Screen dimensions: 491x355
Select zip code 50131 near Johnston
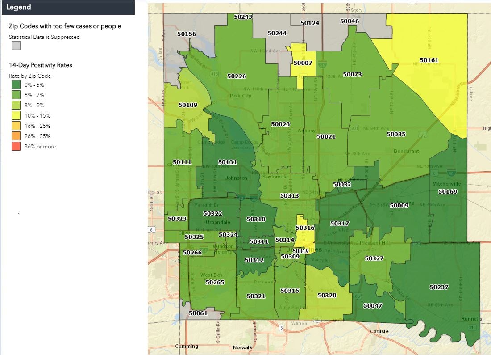point(227,162)
